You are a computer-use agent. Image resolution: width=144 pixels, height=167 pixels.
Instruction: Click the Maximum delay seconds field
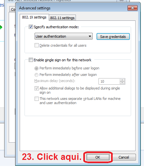point(109,81)
